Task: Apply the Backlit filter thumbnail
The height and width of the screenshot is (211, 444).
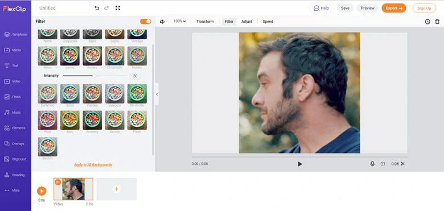Action: (x=48, y=147)
